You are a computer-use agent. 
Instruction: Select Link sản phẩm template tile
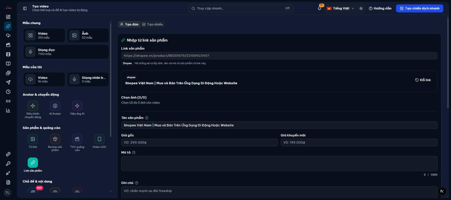(x=33, y=165)
